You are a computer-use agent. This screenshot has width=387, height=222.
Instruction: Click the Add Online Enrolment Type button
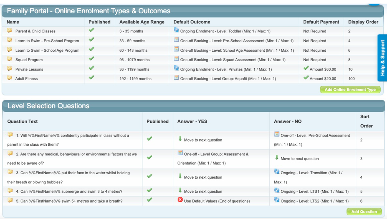click(x=350, y=90)
